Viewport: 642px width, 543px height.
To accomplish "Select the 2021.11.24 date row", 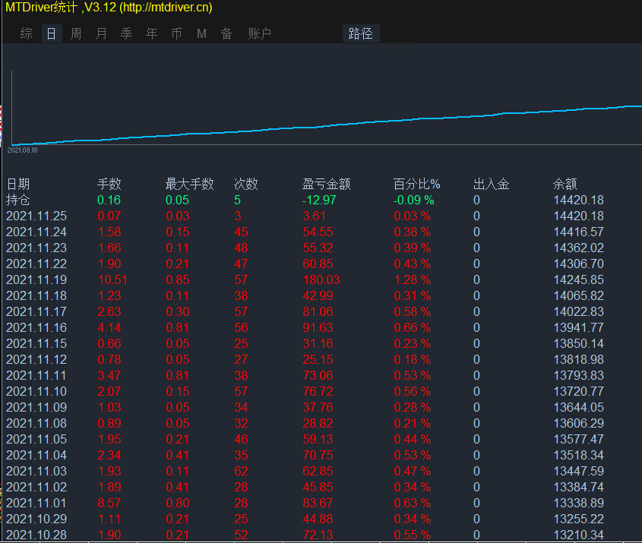I will [x=36, y=232].
